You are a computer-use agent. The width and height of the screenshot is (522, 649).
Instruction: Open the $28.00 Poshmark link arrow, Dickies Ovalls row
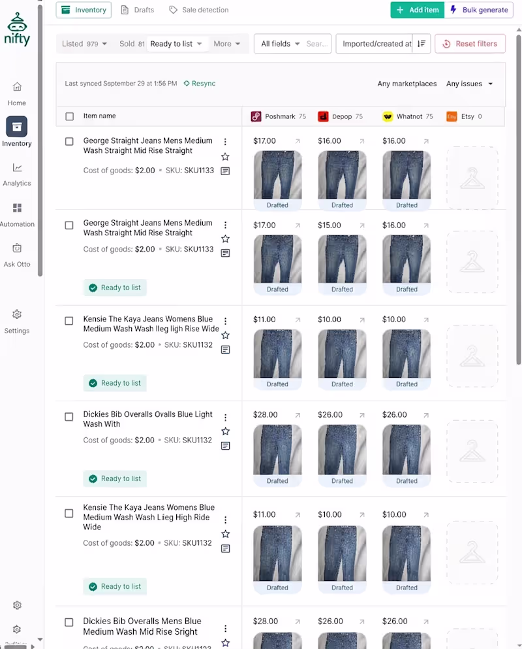[298, 415]
